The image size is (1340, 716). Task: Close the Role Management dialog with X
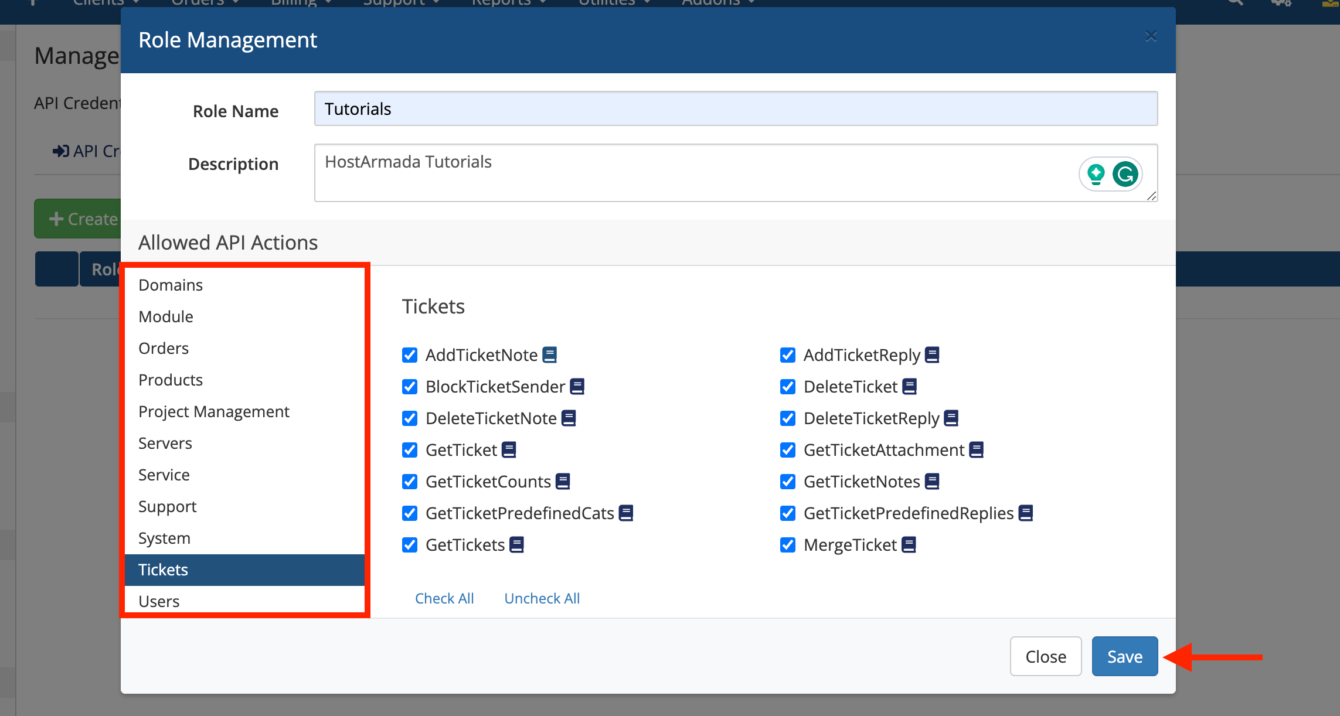point(1151,36)
